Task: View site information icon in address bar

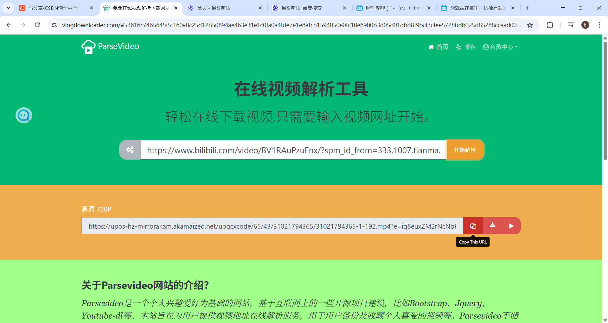Action: [54, 25]
